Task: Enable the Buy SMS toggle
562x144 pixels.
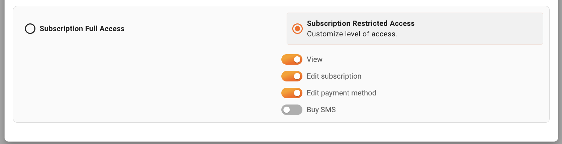Action: [292, 110]
